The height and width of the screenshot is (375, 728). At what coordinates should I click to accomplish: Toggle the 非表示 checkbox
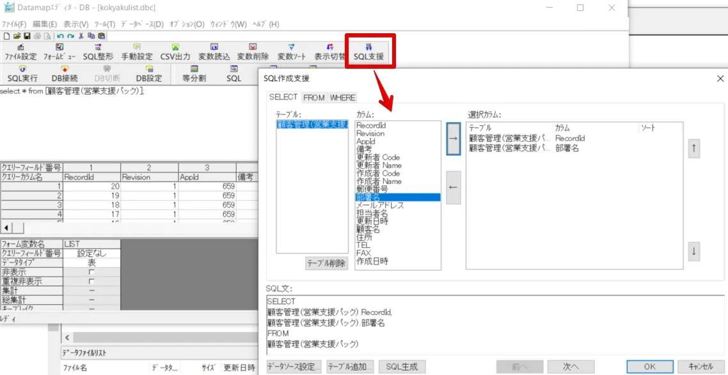click(x=91, y=272)
